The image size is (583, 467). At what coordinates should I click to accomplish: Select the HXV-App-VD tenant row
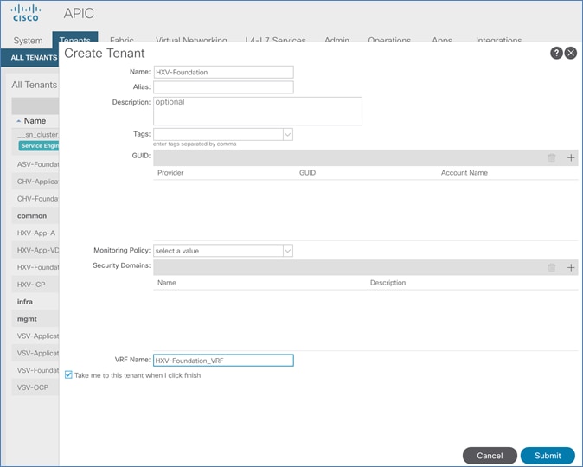(x=35, y=250)
